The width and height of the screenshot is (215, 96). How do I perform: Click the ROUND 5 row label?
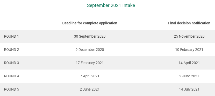11,89
